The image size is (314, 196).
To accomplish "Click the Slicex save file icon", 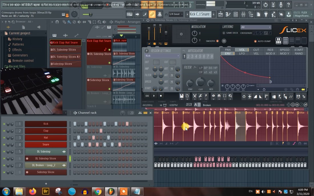I will coord(182,96).
